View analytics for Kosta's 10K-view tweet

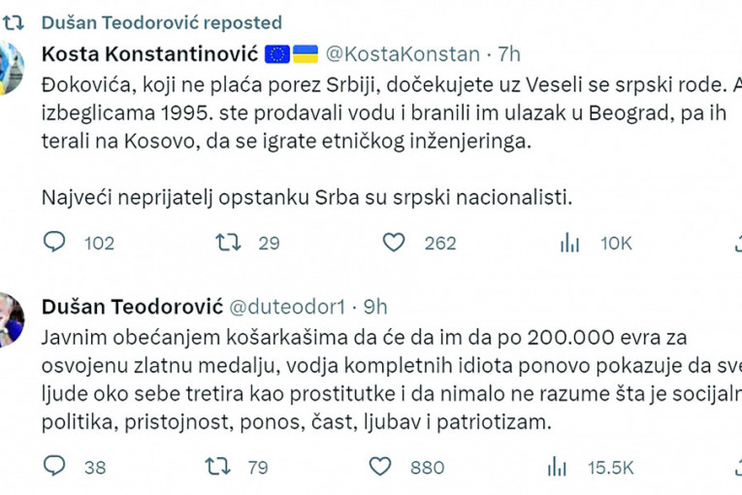point(569,243)
